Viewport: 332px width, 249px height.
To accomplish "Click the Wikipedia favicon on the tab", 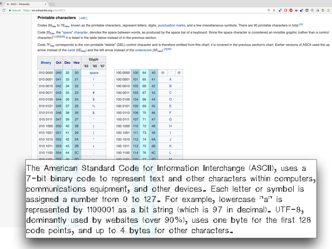I will coord(8,4).
